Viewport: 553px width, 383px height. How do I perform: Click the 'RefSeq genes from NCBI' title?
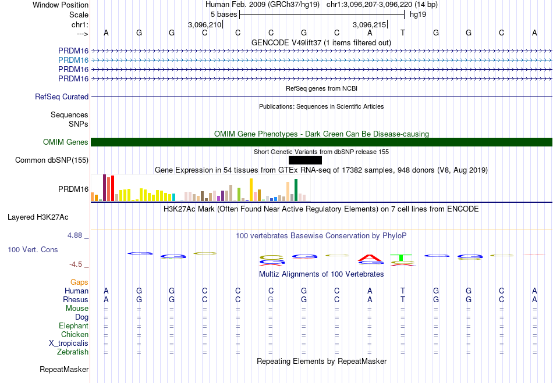point(321,89)
